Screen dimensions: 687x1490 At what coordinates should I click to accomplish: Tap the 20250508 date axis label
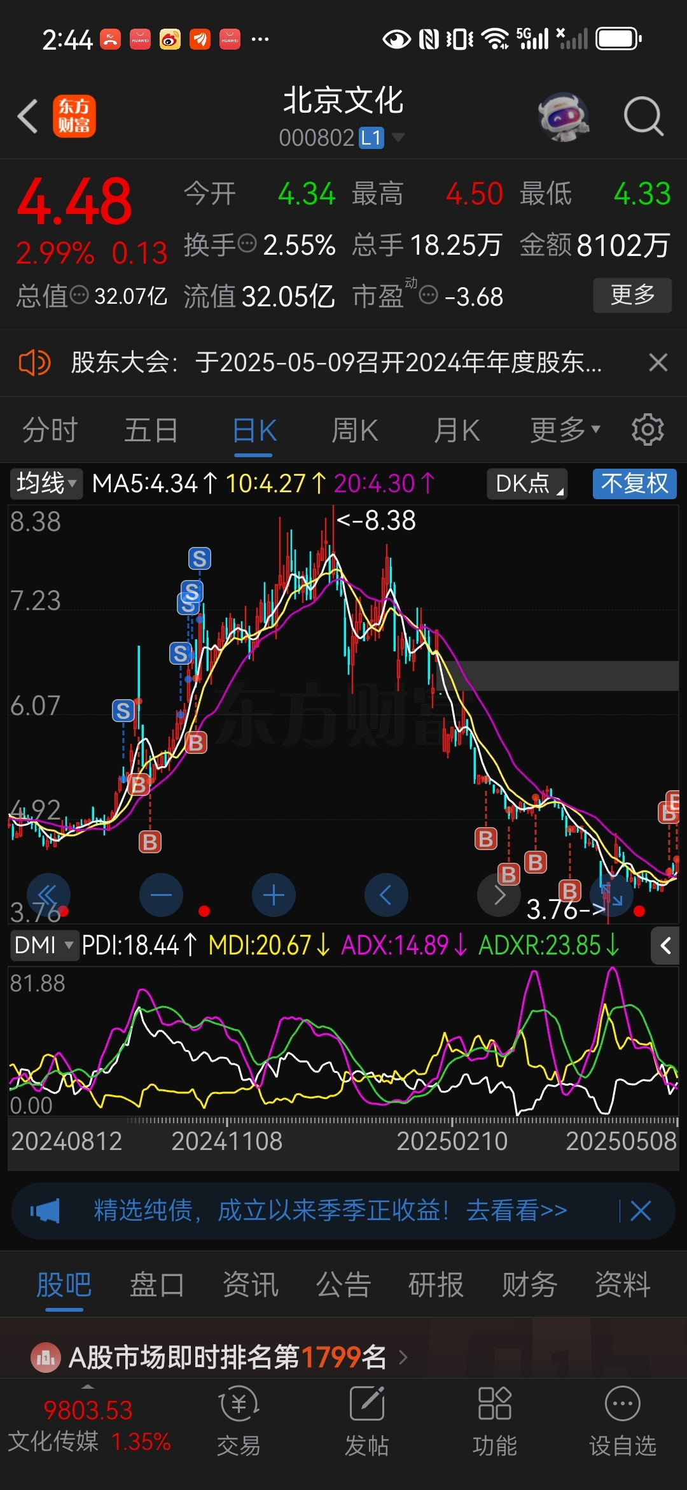(x=621, y=1141)
